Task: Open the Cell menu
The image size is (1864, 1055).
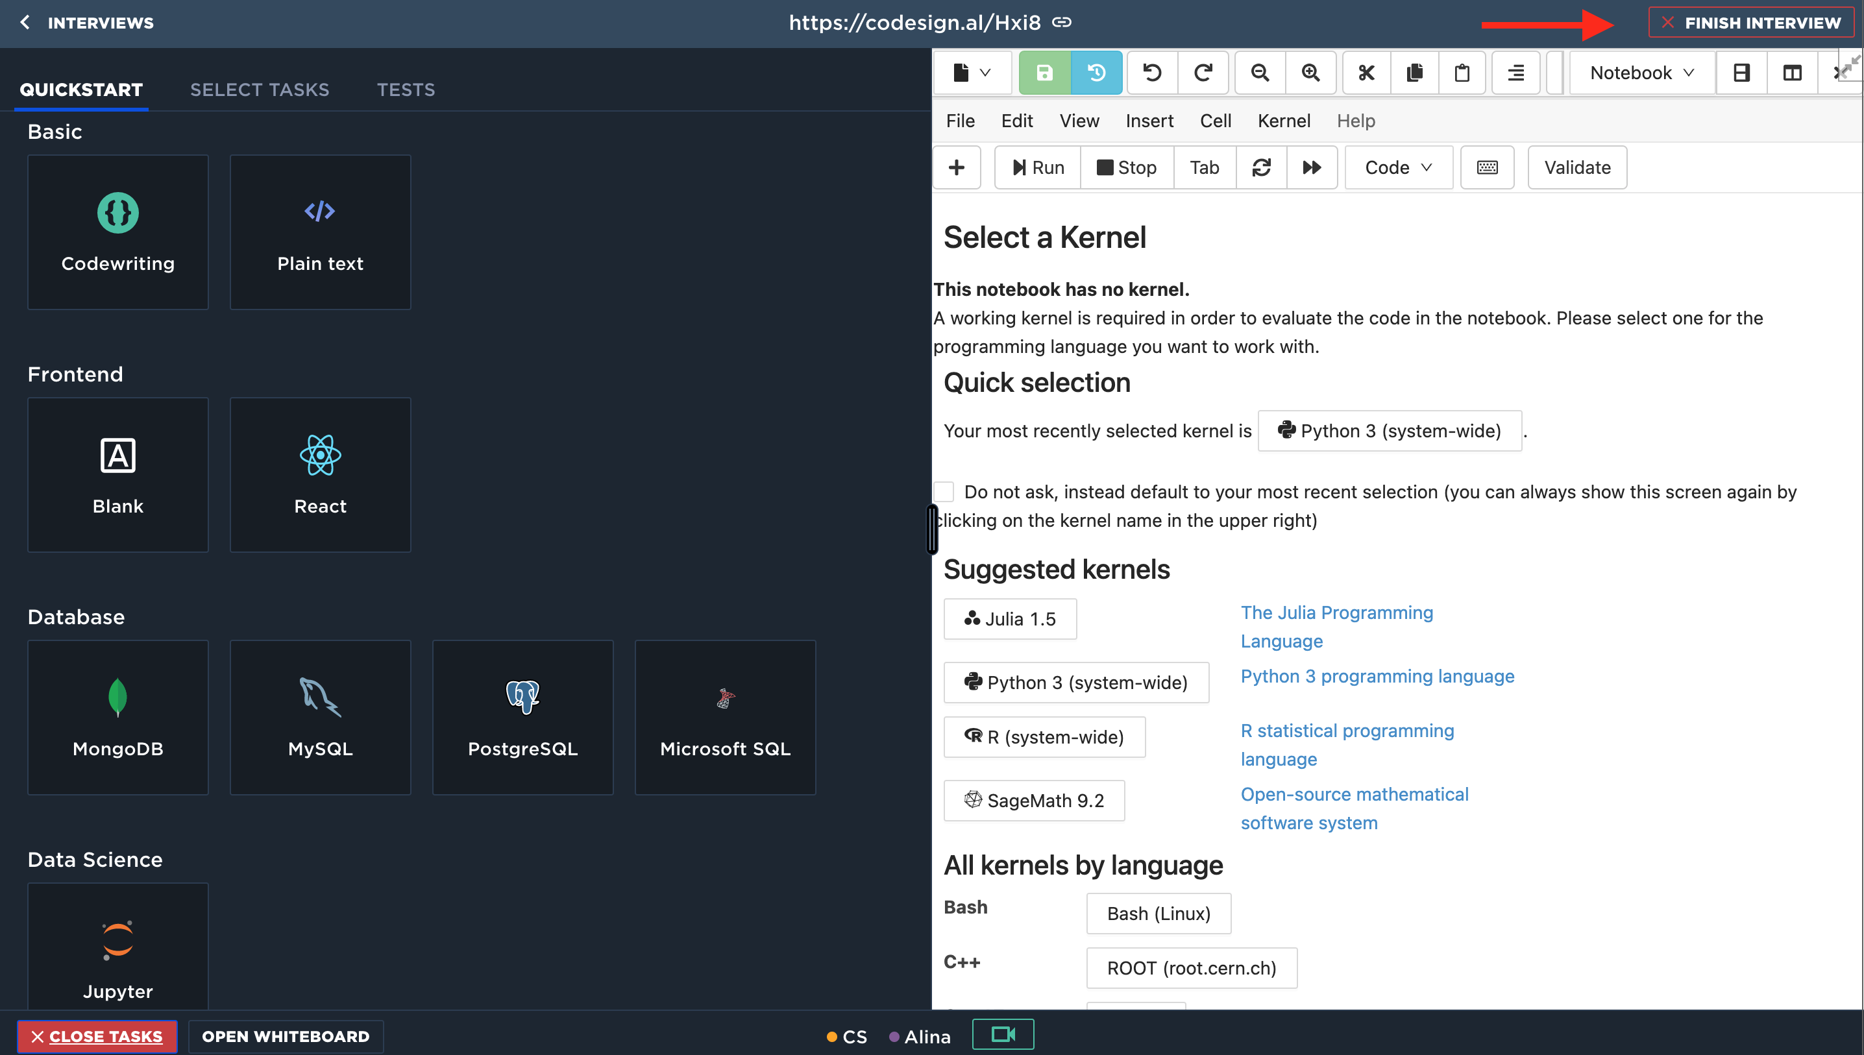Action: (1216, 121)
